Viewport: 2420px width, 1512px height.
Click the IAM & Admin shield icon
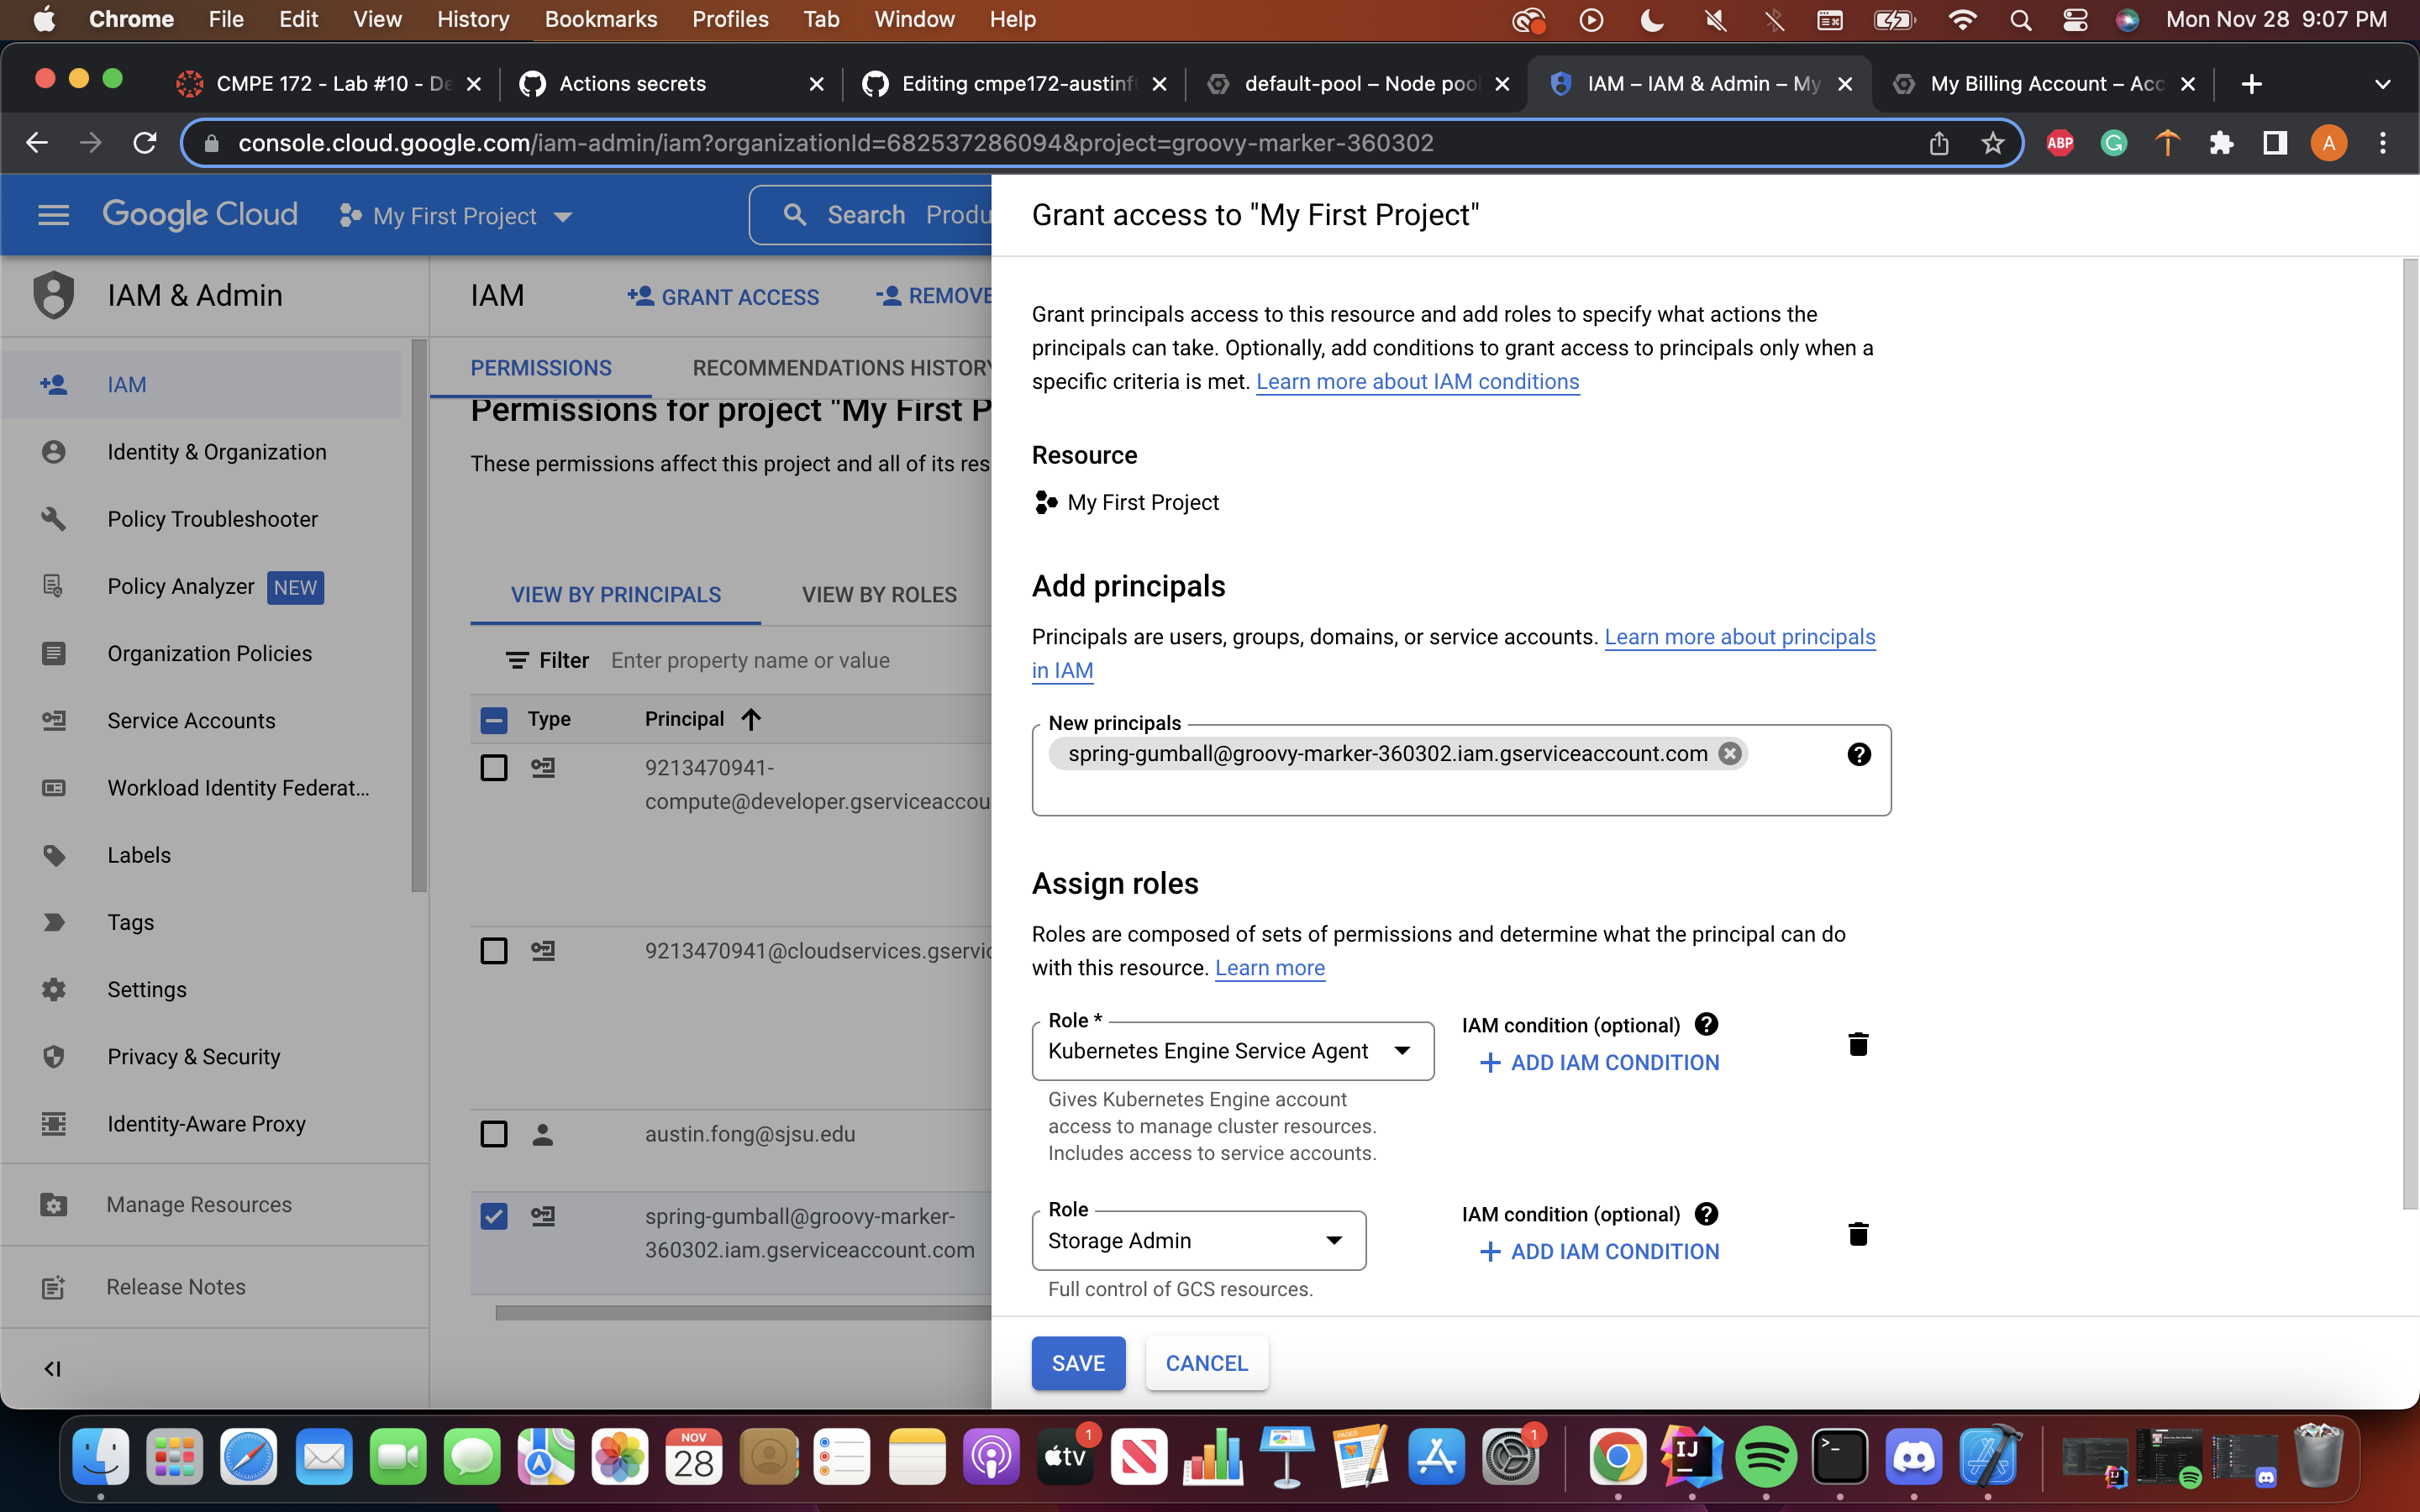[53, 295]
